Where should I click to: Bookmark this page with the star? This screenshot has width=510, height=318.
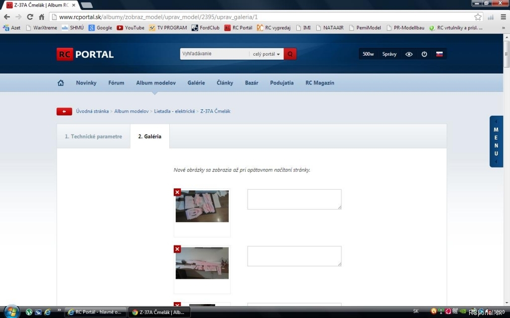478,17
